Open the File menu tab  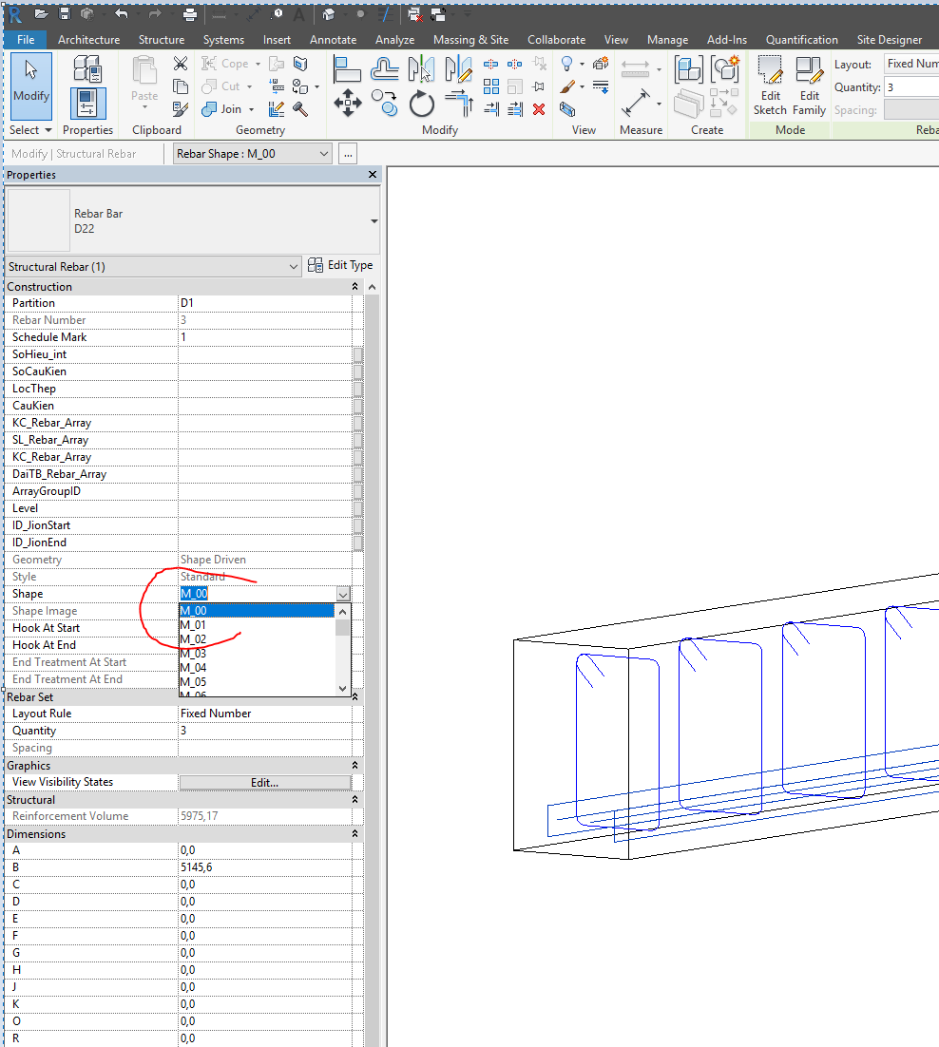point(26,39)
